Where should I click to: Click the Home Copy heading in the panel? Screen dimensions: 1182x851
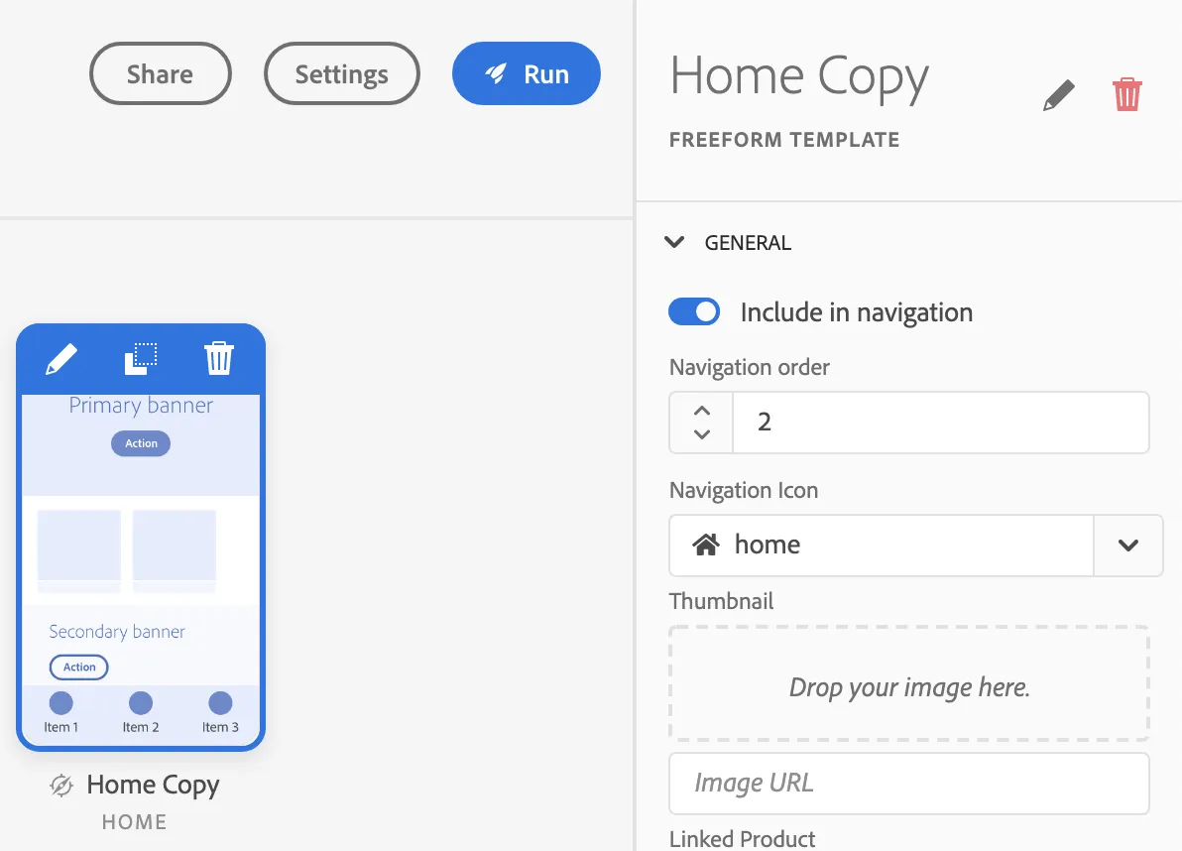tap(799, 77)
